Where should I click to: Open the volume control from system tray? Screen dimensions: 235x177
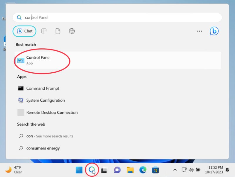[191, 170]
